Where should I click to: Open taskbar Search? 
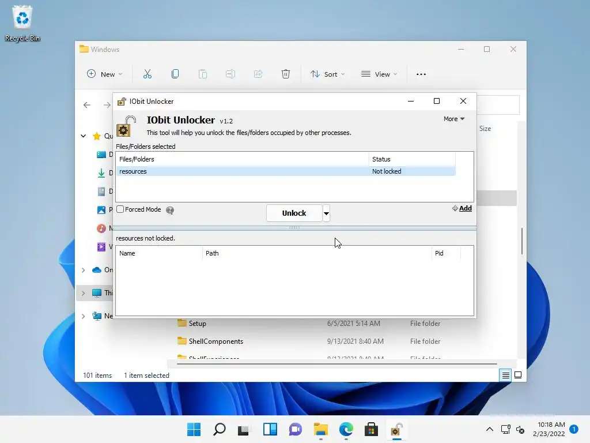[220, 429]
